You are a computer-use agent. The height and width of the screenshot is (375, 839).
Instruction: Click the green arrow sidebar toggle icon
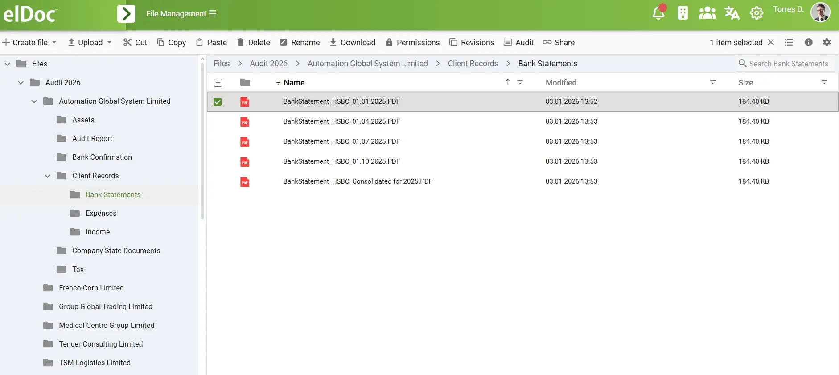pos(126,14)
